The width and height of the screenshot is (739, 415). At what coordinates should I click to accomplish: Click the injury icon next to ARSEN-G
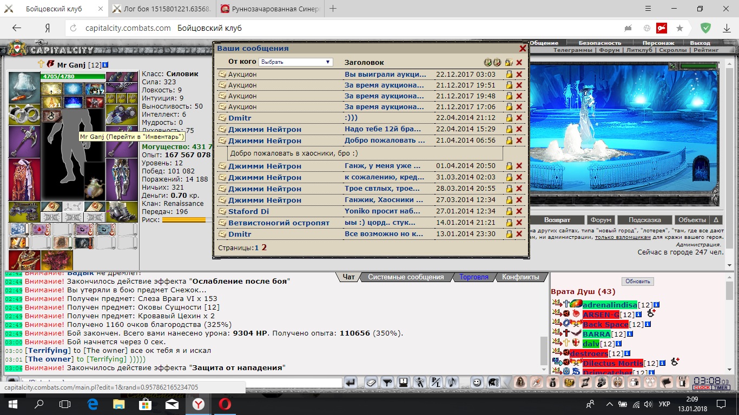pos(651,313)
